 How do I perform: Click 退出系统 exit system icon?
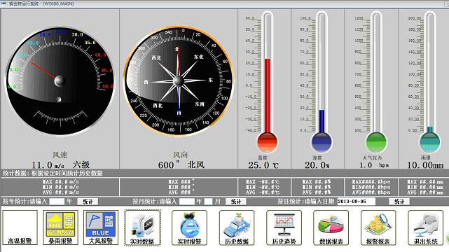click(x=425, y=227)
